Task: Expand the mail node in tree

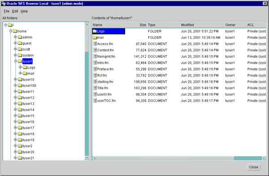Action: pyautogui.click(x=21, y=73)
